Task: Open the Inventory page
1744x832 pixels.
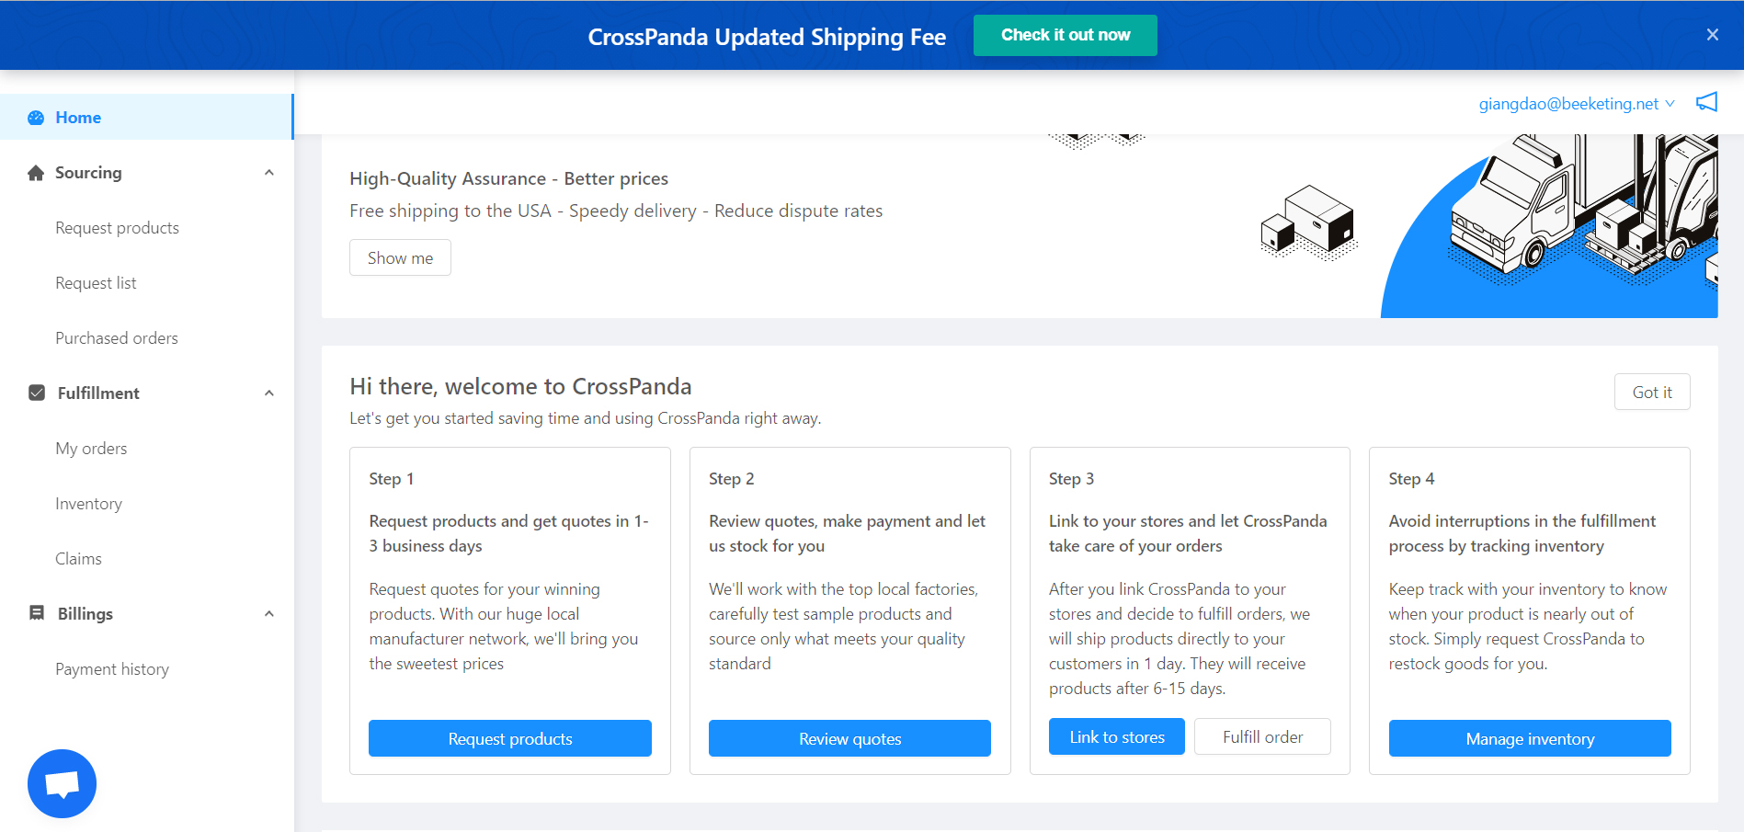Action: pyautogui.click(x=88, y=504)
